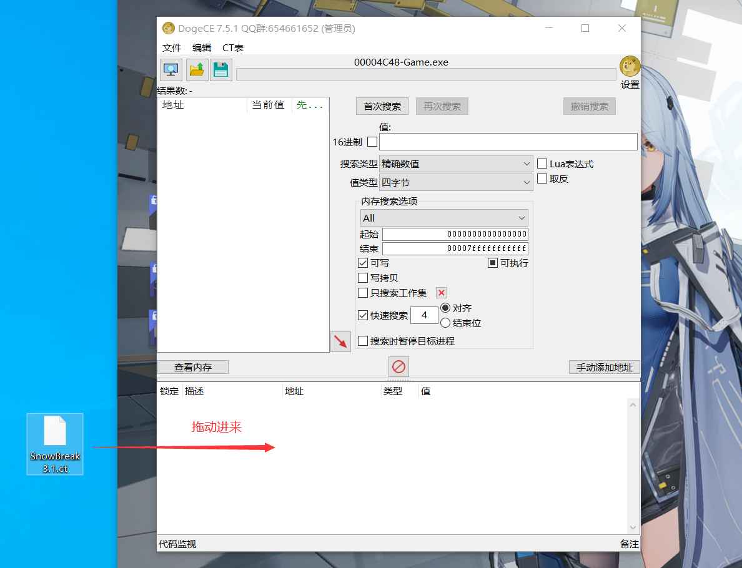Select the 对齐 radio button
This screenshot has width=742, height=568.
[x=444, y=308]
